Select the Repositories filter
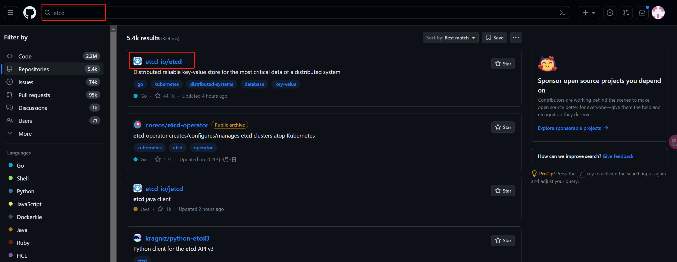The height and width of the screenshot is (262, 677). pyautogui.click(x=54, y=69)
